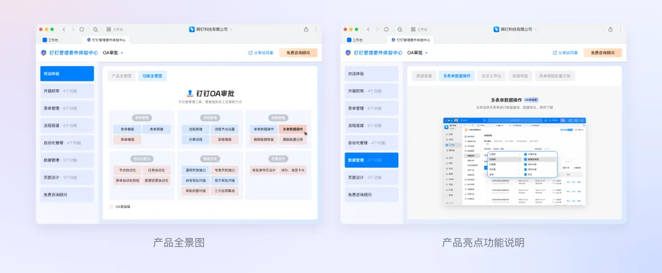The height and width of the screenshot is (273, 662).
Task: Toggle the 备用金申请 checkbox in the right window preview
Action: pos(526,160)
